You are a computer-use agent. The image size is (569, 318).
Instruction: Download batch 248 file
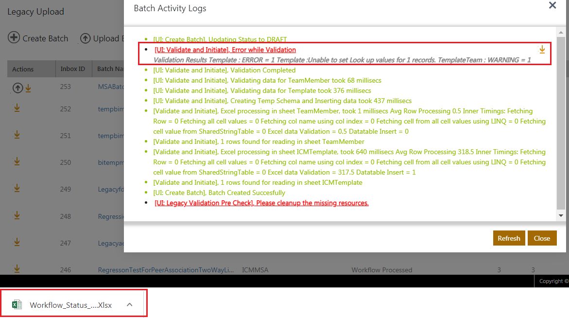click(x=17, y=214)
